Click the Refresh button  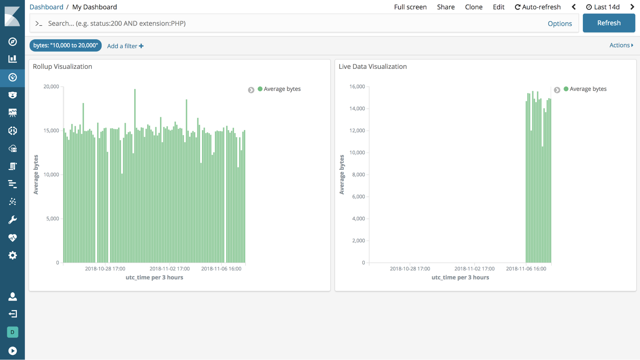click(x=609, y=23)
